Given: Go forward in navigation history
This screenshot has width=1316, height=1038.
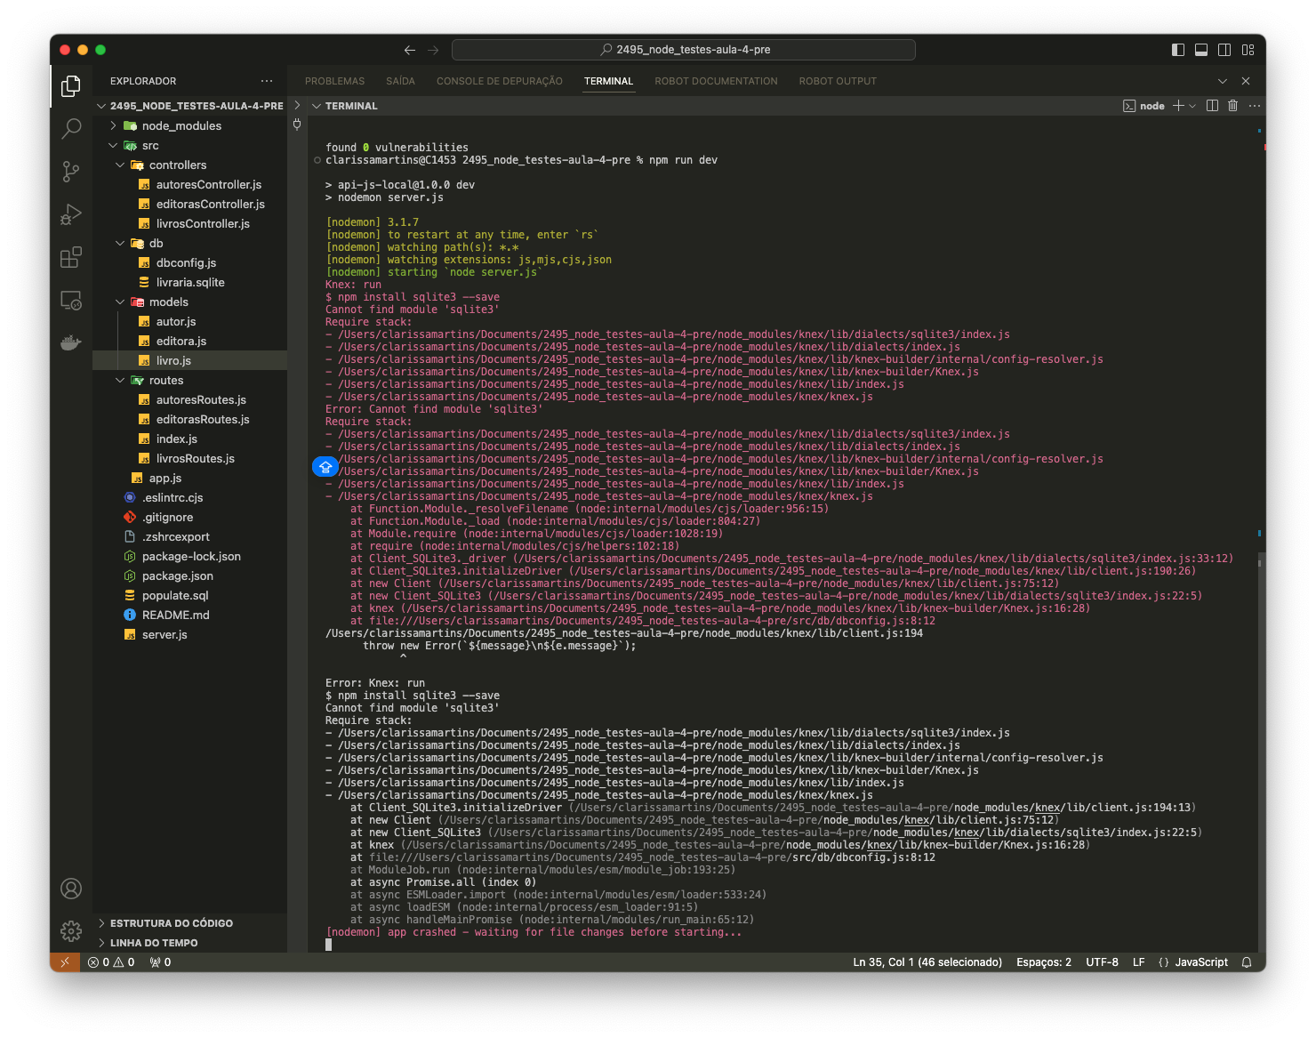Looking at the screenshot, I should tap(433, 50).
